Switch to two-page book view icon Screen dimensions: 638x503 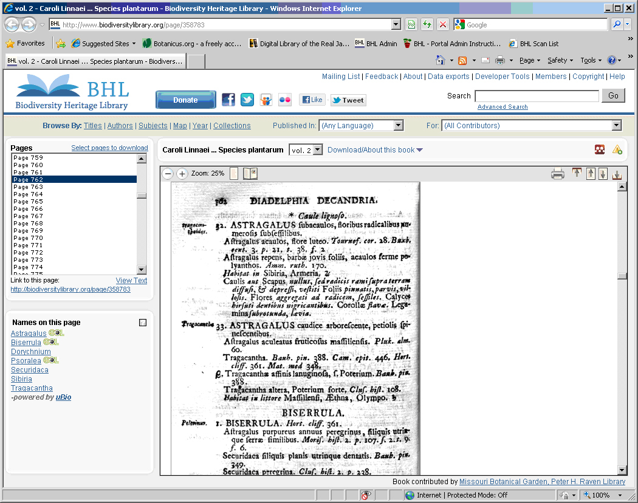tap(250, 174)
